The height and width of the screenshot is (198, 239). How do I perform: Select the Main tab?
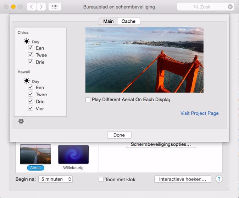click(x=108, y=21)
